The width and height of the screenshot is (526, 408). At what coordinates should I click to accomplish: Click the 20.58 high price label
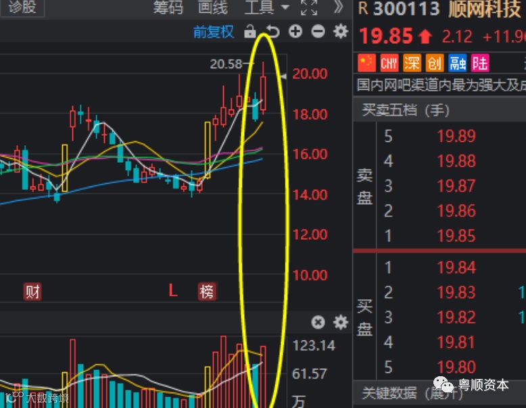pos(226,63)
